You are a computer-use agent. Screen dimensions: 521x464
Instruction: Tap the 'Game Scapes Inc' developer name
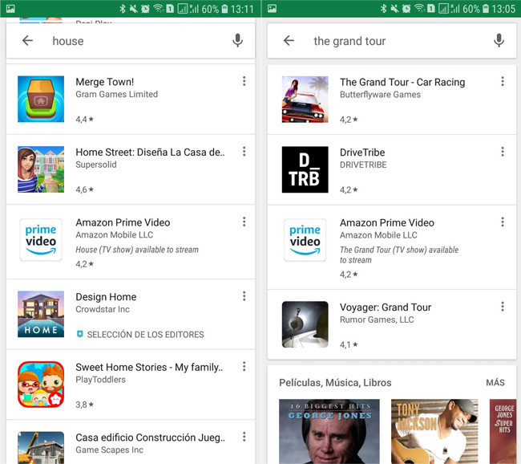pyautogui.click(x=110, y=450)
